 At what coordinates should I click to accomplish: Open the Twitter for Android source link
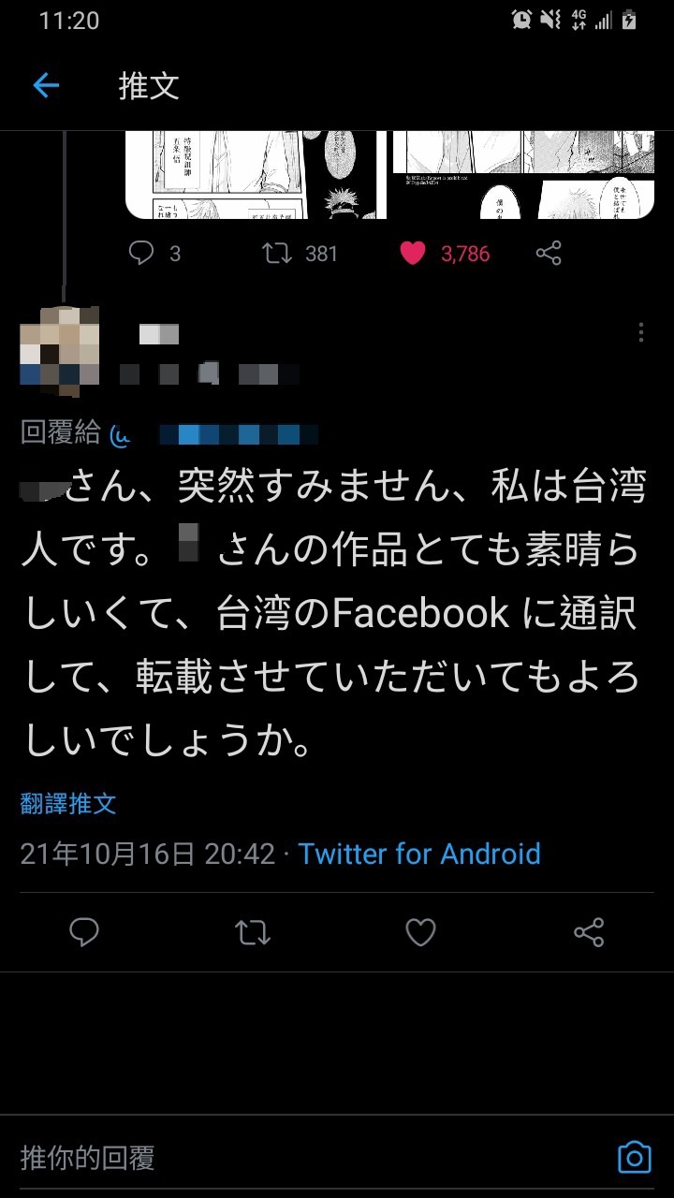click(419, 854)
